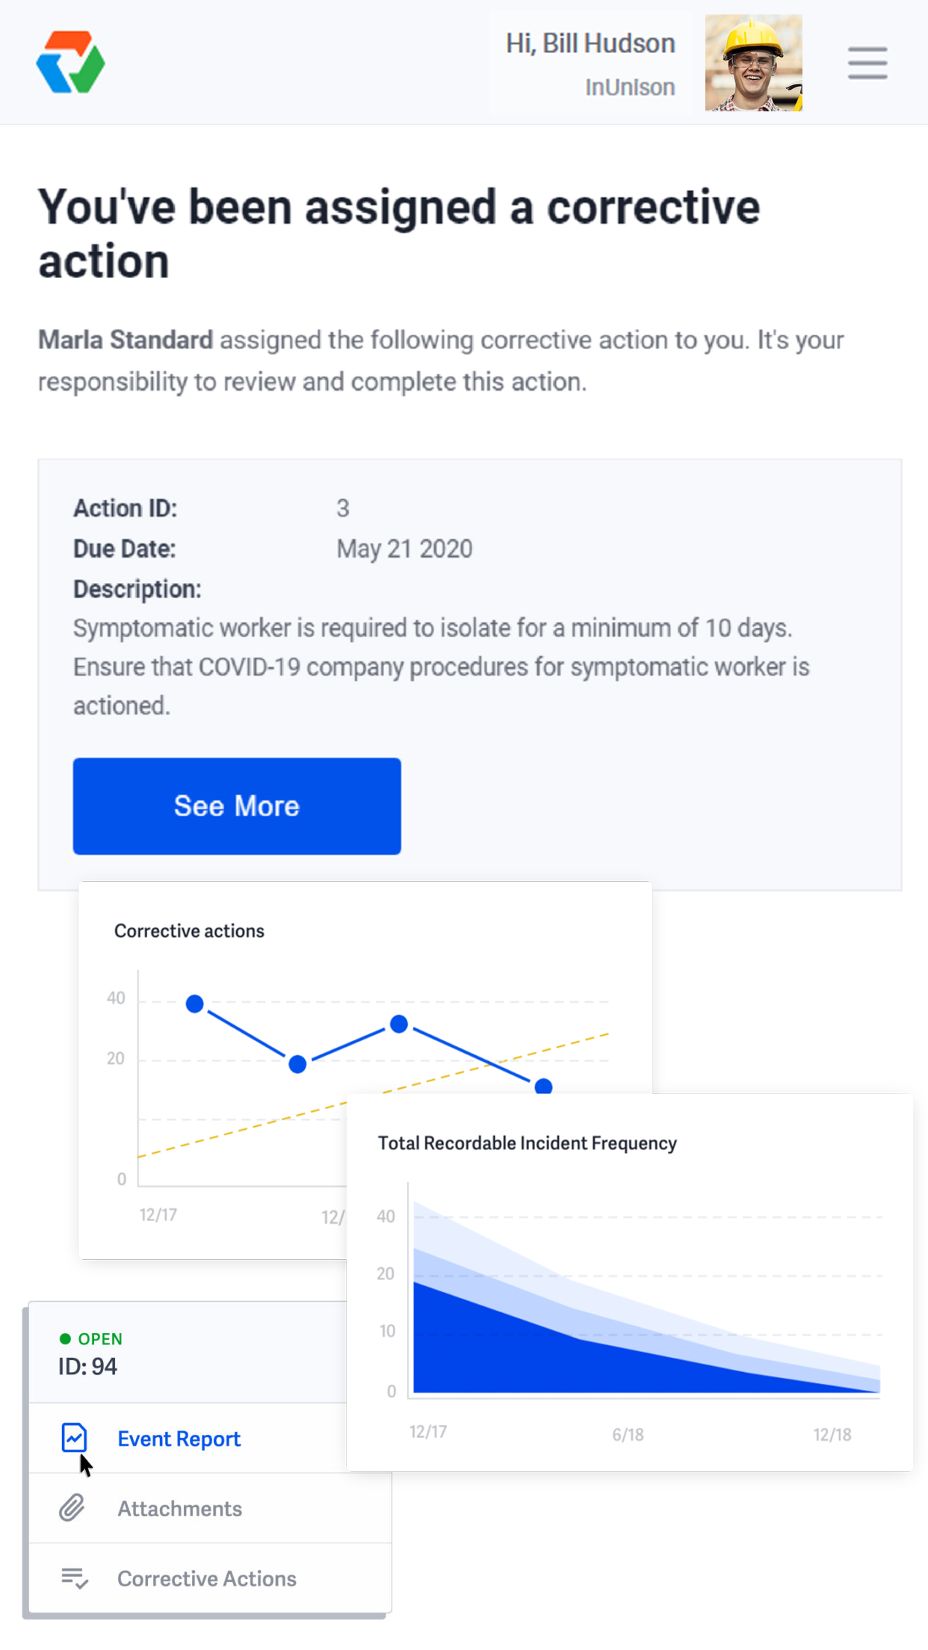Click the InUnison company name

[x=630, y=87]
